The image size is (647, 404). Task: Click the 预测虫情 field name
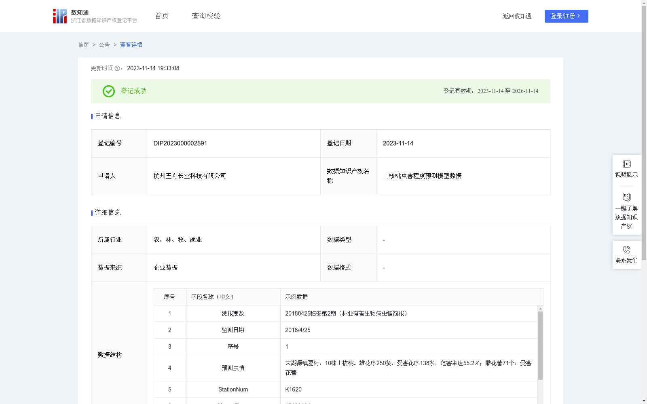(x=233, y=368)
